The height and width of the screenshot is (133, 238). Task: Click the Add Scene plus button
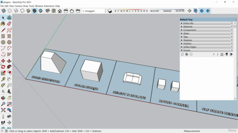point(187,54)
